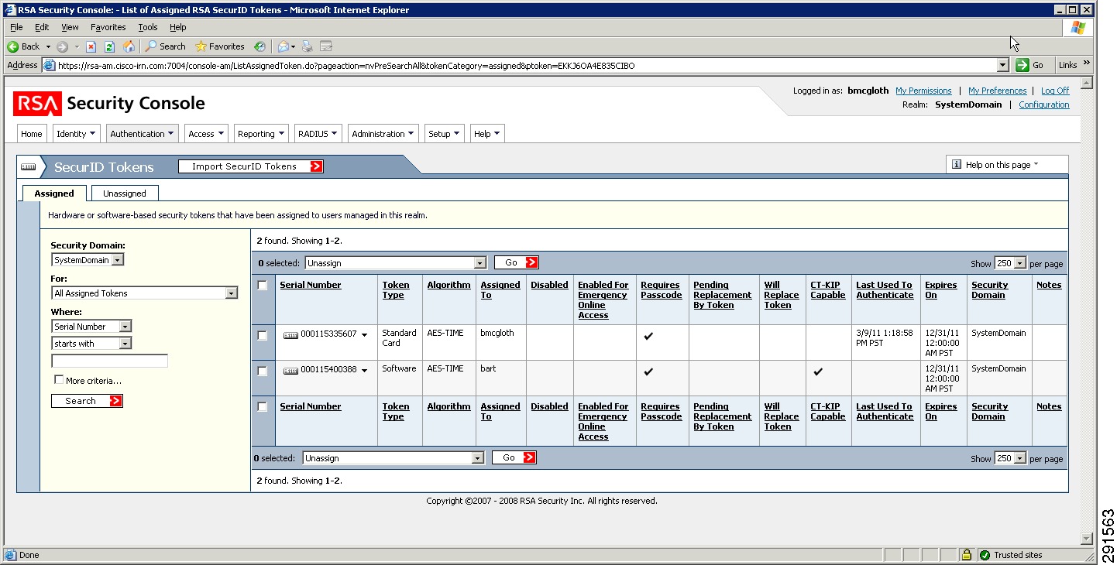This screenshot has width=1117, height=565.
Task: Stop page loading with the red X icon
Action: coord(91,46)
